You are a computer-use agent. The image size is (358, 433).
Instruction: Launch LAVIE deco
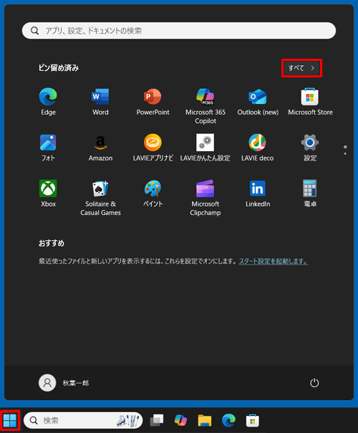[x=258, y=148]
